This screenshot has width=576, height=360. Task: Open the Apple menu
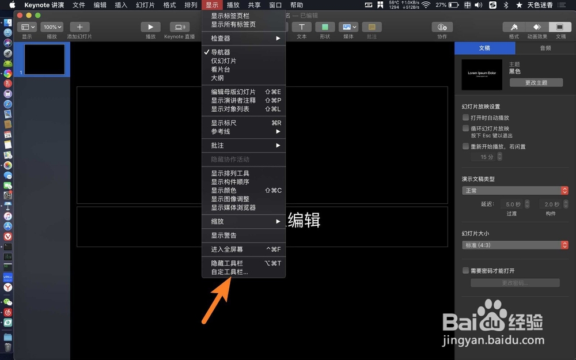12,5
